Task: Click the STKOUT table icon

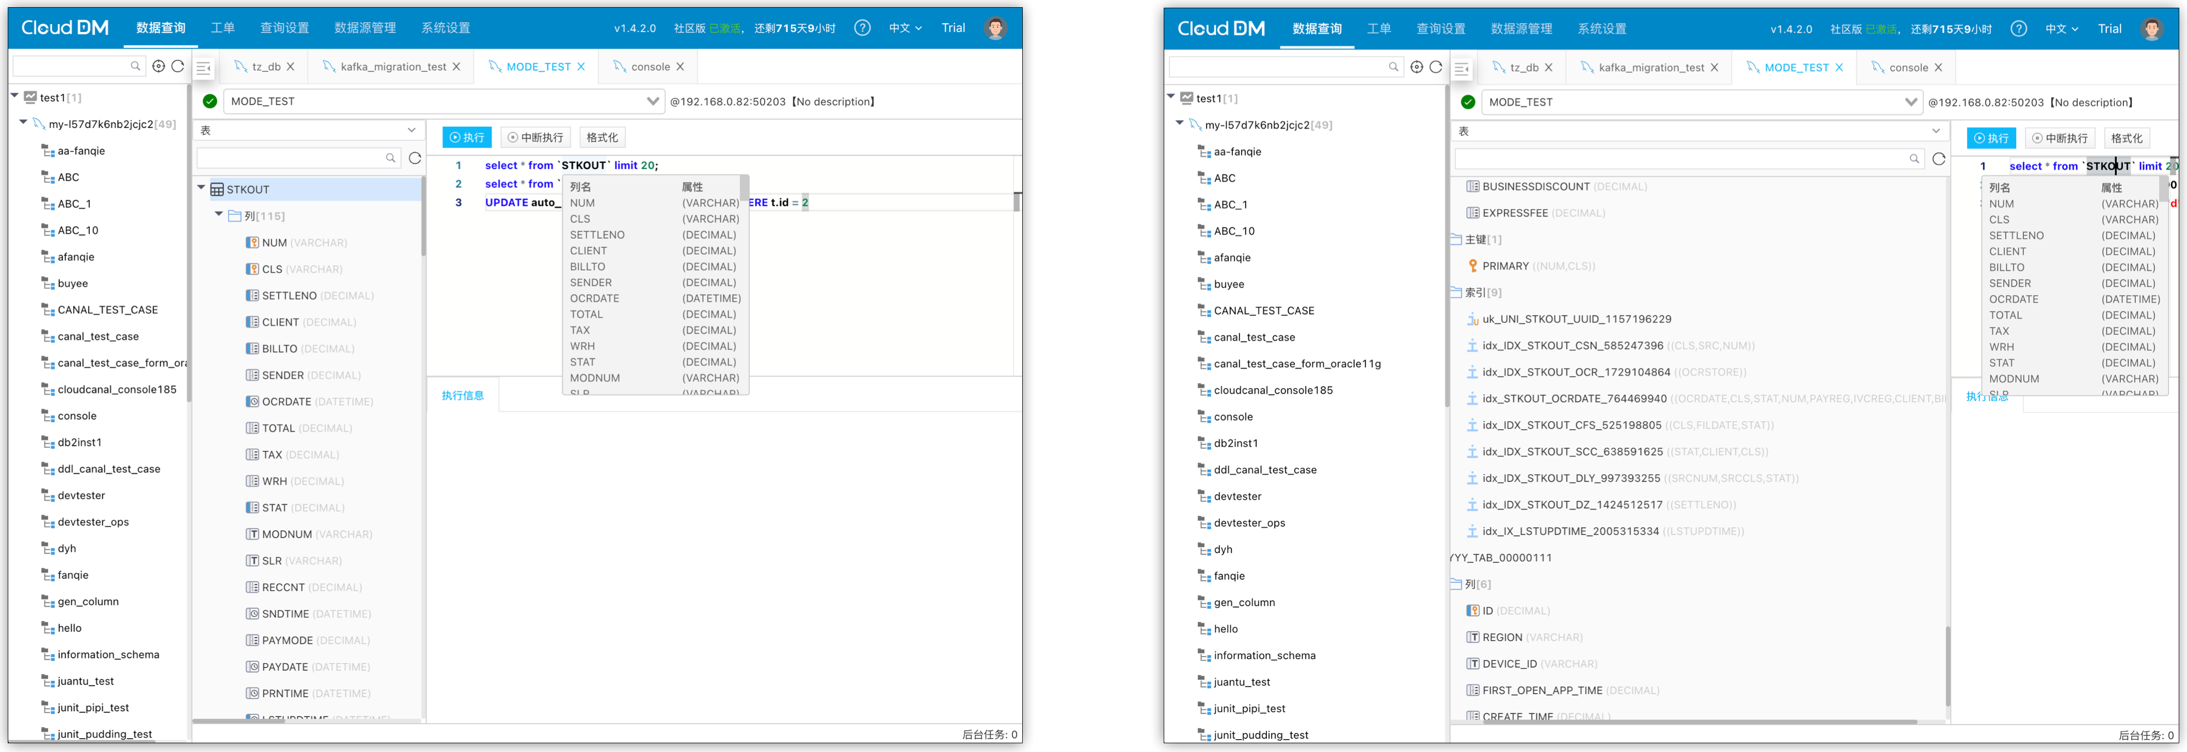Action: pos(217,190)
